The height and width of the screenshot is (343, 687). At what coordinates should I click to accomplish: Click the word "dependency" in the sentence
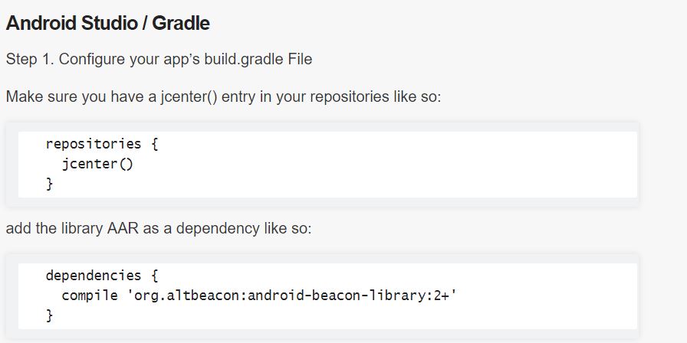pyautogui.click(x=219, y=229)
